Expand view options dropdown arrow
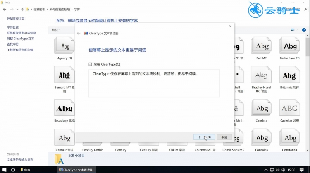Image resolution: width=310 pixels, height=173 pixels. click(x=297, y=30)
